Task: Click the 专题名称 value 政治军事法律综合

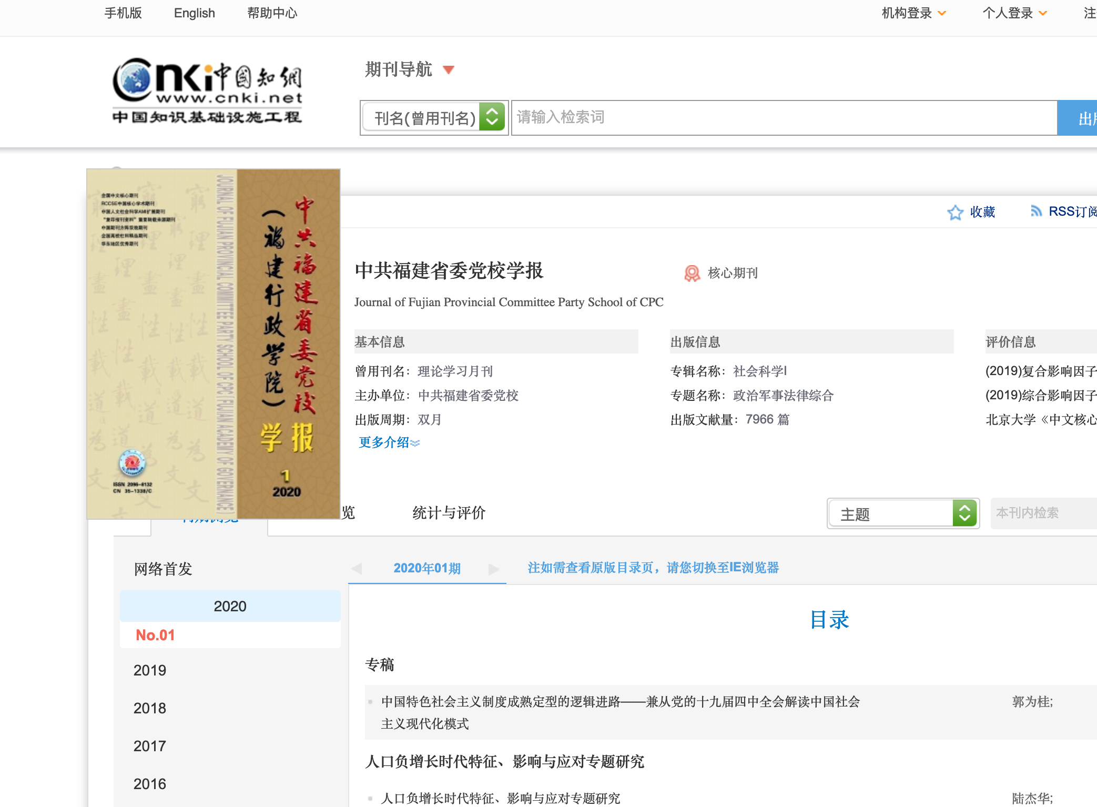Action: point(783,396)
